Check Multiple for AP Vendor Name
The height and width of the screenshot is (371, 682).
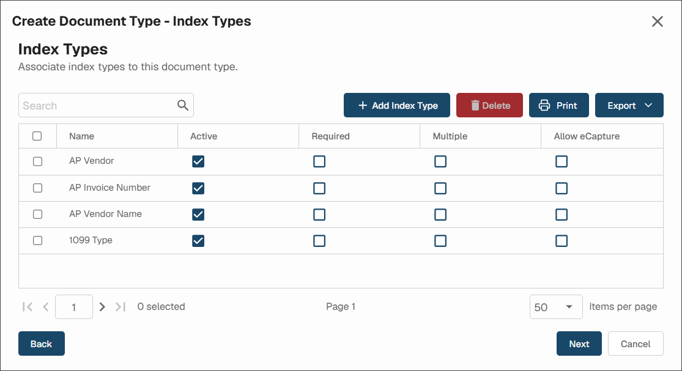[x=440, y=214]
